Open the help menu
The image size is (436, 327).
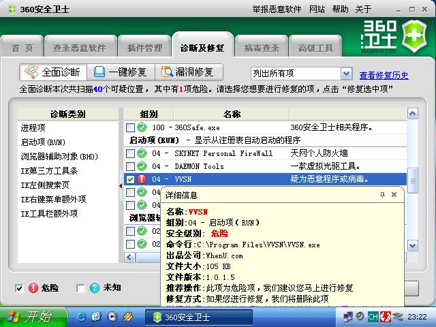point(340,9)
